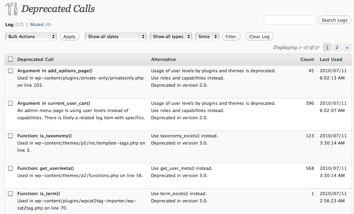Click the Search Logs button
Screen dimensions: 354x214
click(x=334, y=20)
